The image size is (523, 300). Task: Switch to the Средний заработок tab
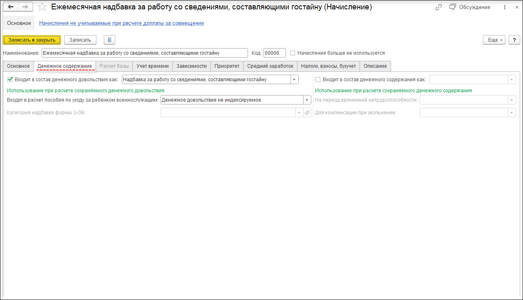pyautogui.click(x=270, y=66)
